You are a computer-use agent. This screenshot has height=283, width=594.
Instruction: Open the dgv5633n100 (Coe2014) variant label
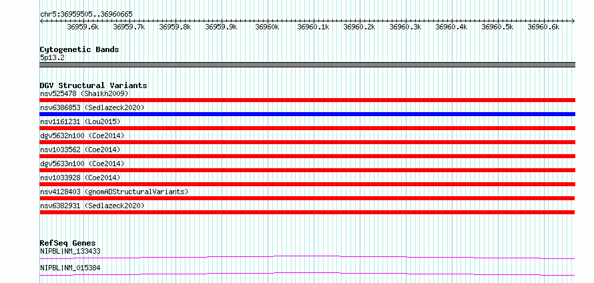82,164
